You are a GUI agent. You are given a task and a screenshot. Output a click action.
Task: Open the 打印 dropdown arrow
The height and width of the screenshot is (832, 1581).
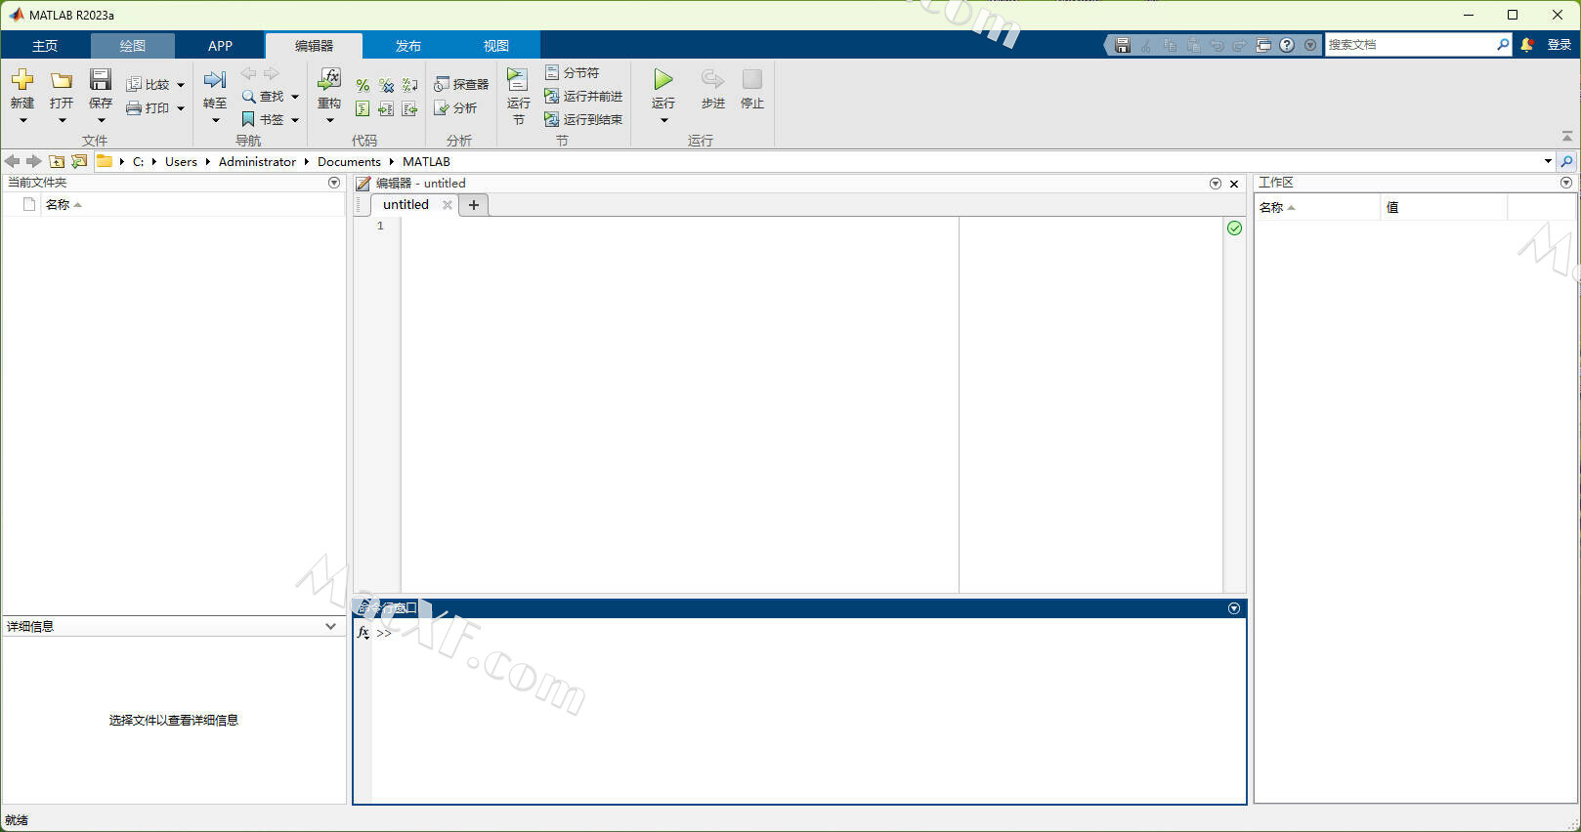(x=181, y=108)
